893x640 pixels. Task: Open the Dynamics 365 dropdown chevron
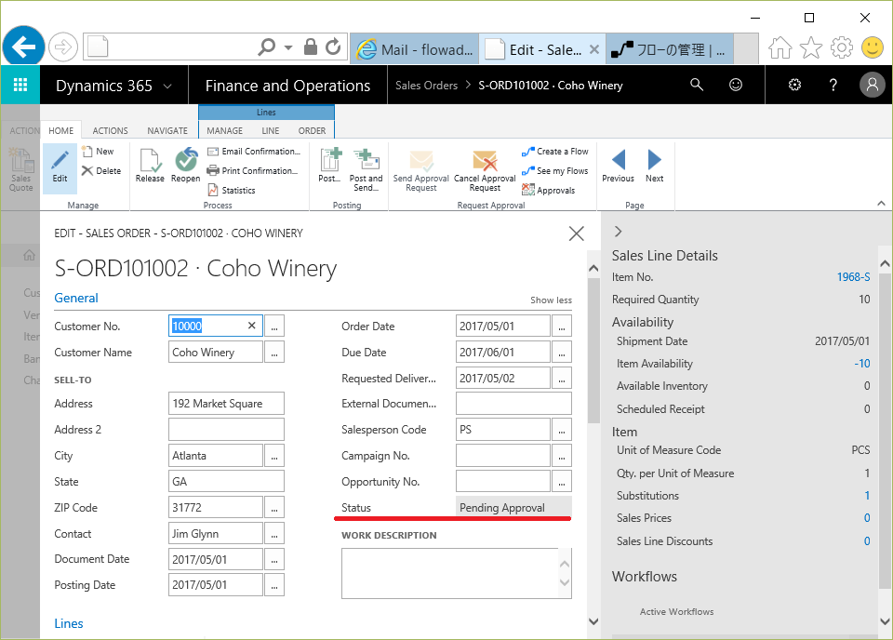pyautogui.click(x=167, y=86)
